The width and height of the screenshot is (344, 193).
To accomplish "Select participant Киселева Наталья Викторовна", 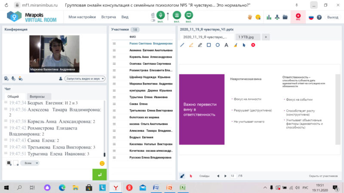I will click(x=151, y=144).
